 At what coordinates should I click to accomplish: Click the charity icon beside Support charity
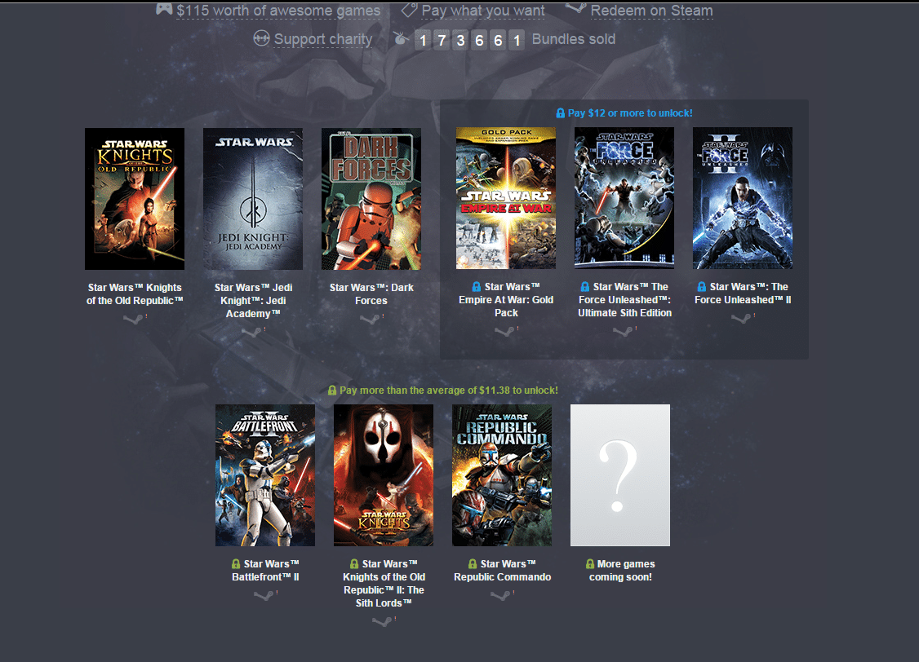(x=261, y=38)
